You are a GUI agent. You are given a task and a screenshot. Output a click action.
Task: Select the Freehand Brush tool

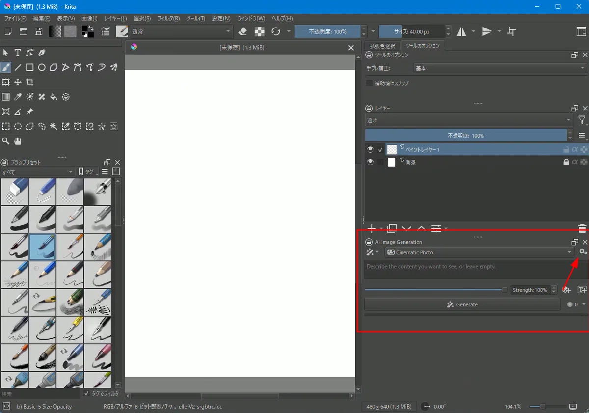pyautogui.click(x=6, y=67)
